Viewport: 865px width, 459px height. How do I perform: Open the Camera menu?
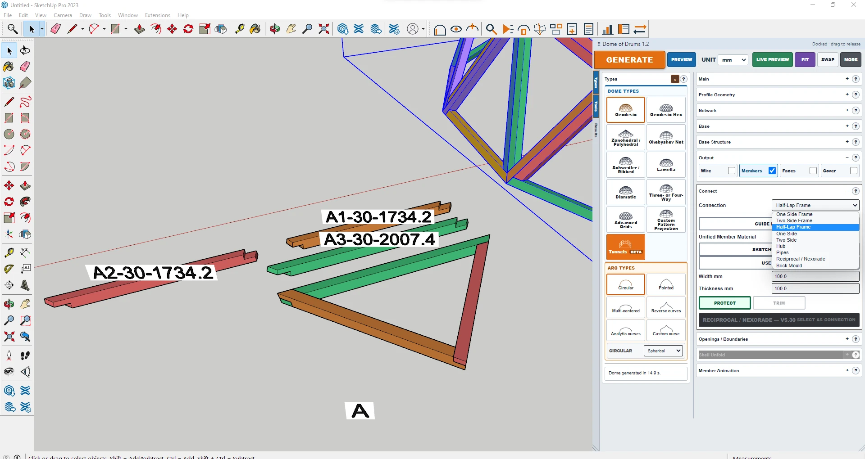[63, 15]
